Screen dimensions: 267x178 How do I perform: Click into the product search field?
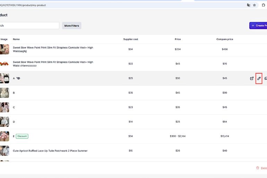tap(29, 26)
